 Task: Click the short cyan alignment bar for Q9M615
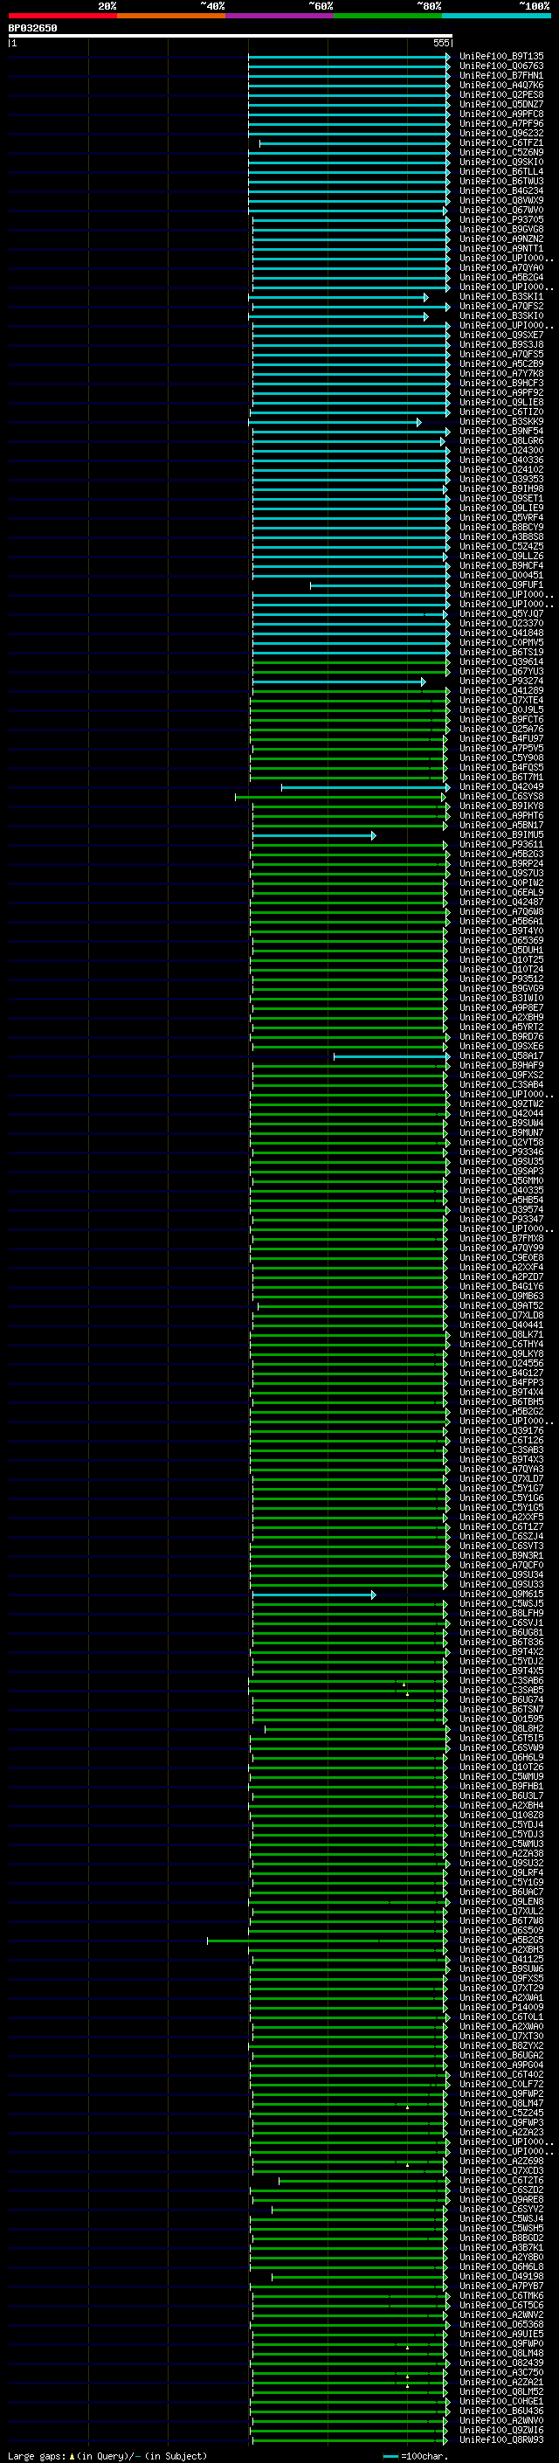pyautogui.click(x=314, y=1595)
